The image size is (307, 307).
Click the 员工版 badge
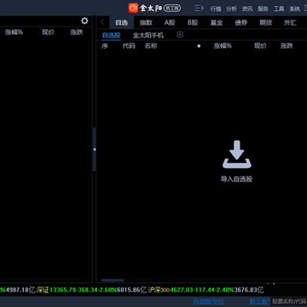pos(172,9)
